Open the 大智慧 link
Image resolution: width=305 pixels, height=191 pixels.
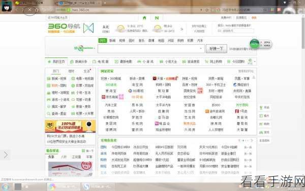pos(242,130)
